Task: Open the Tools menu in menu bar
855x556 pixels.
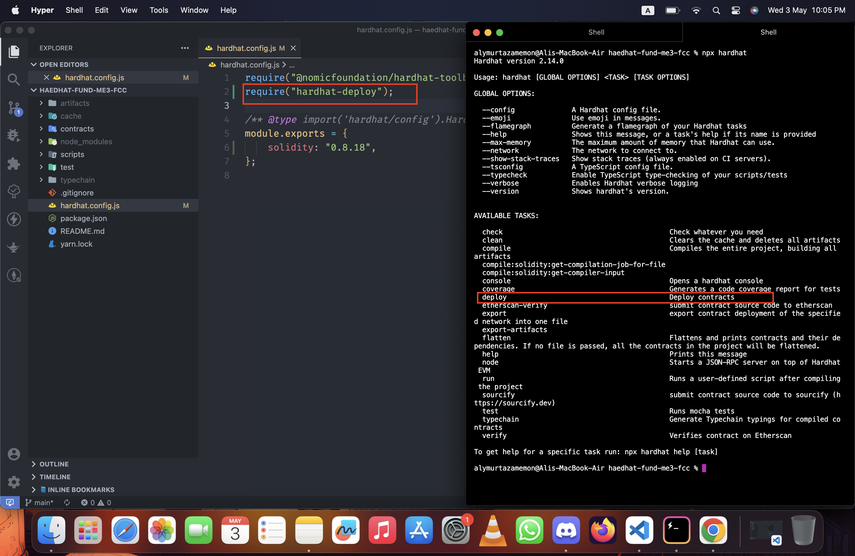Action: [x=159, y=10]
